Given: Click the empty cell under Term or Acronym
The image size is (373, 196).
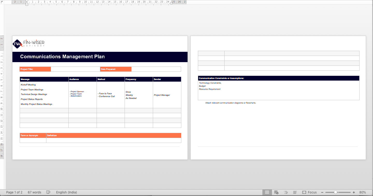Looking at the screenshot, I should (x=33, y=140).
